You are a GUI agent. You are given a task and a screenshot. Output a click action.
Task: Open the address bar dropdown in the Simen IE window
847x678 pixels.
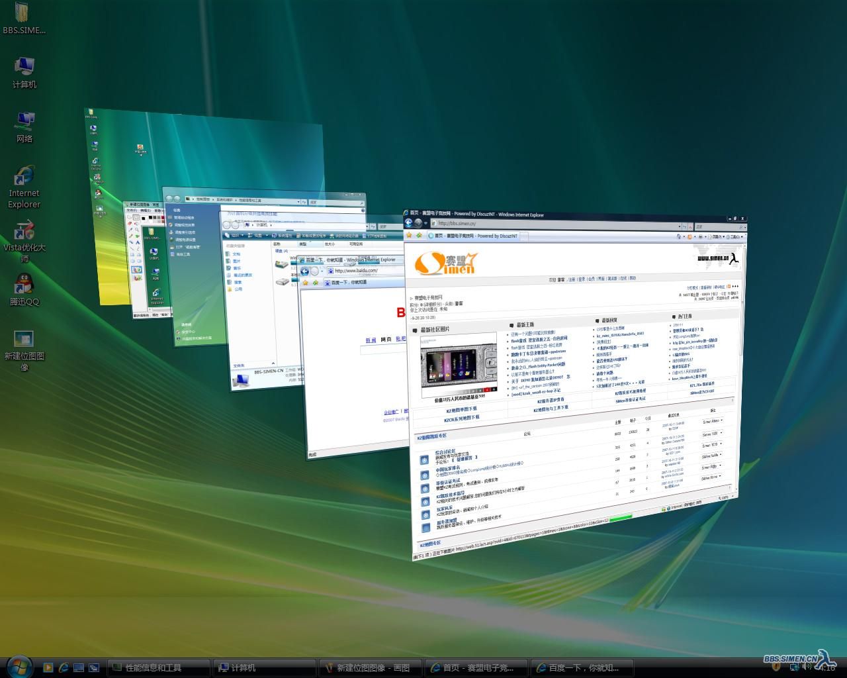click(680, 226)
